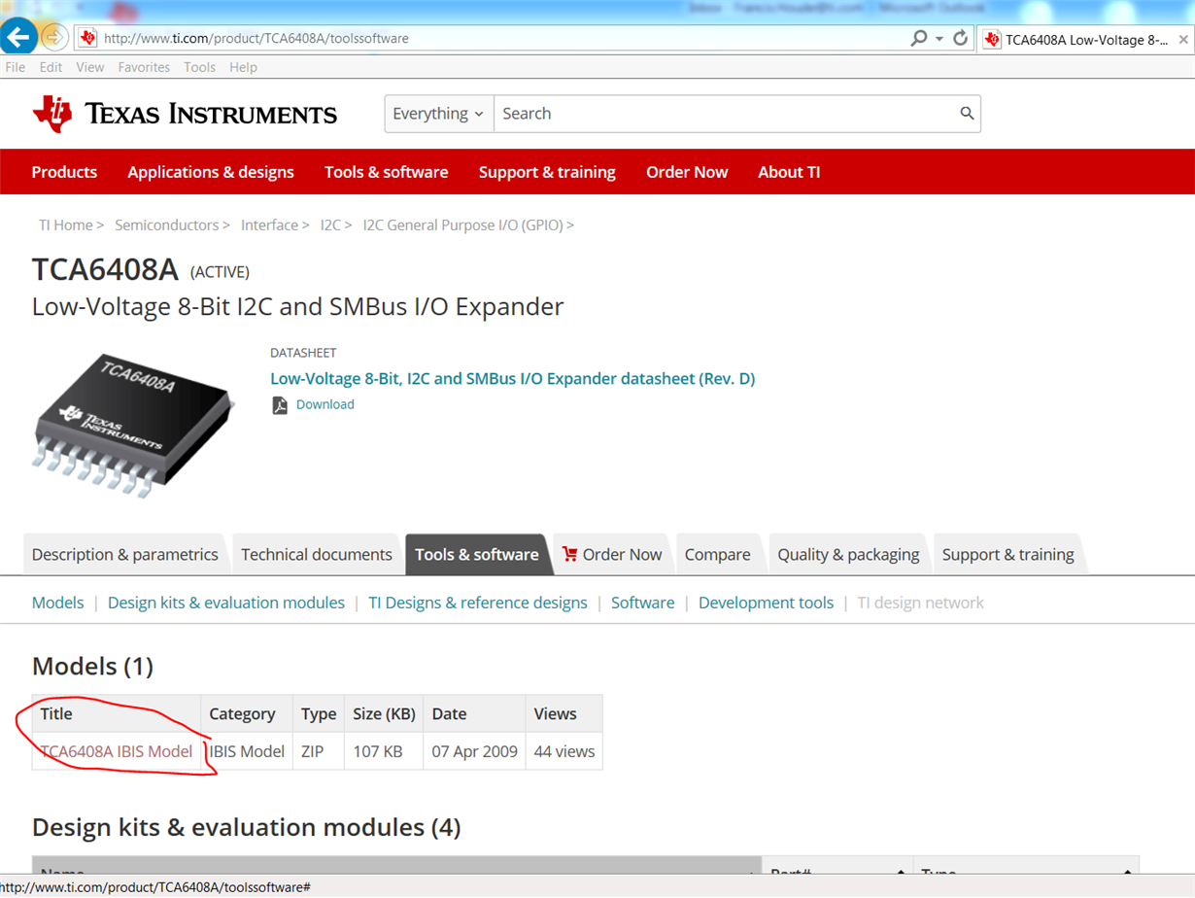Image resolution: width=1195 pixels, height=898 pixels.
Task: Expand the Everything search scope dropdown
Action: coord(439,114)
